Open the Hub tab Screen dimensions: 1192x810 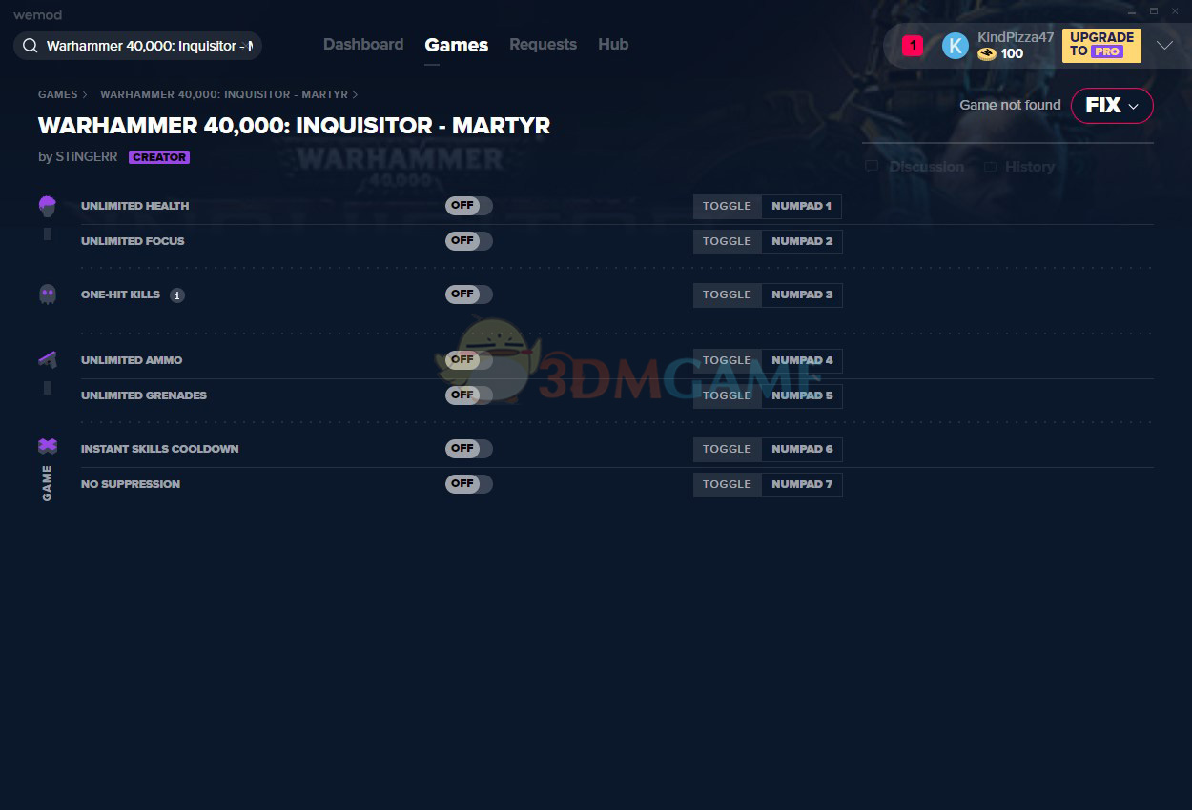[613, 45]
